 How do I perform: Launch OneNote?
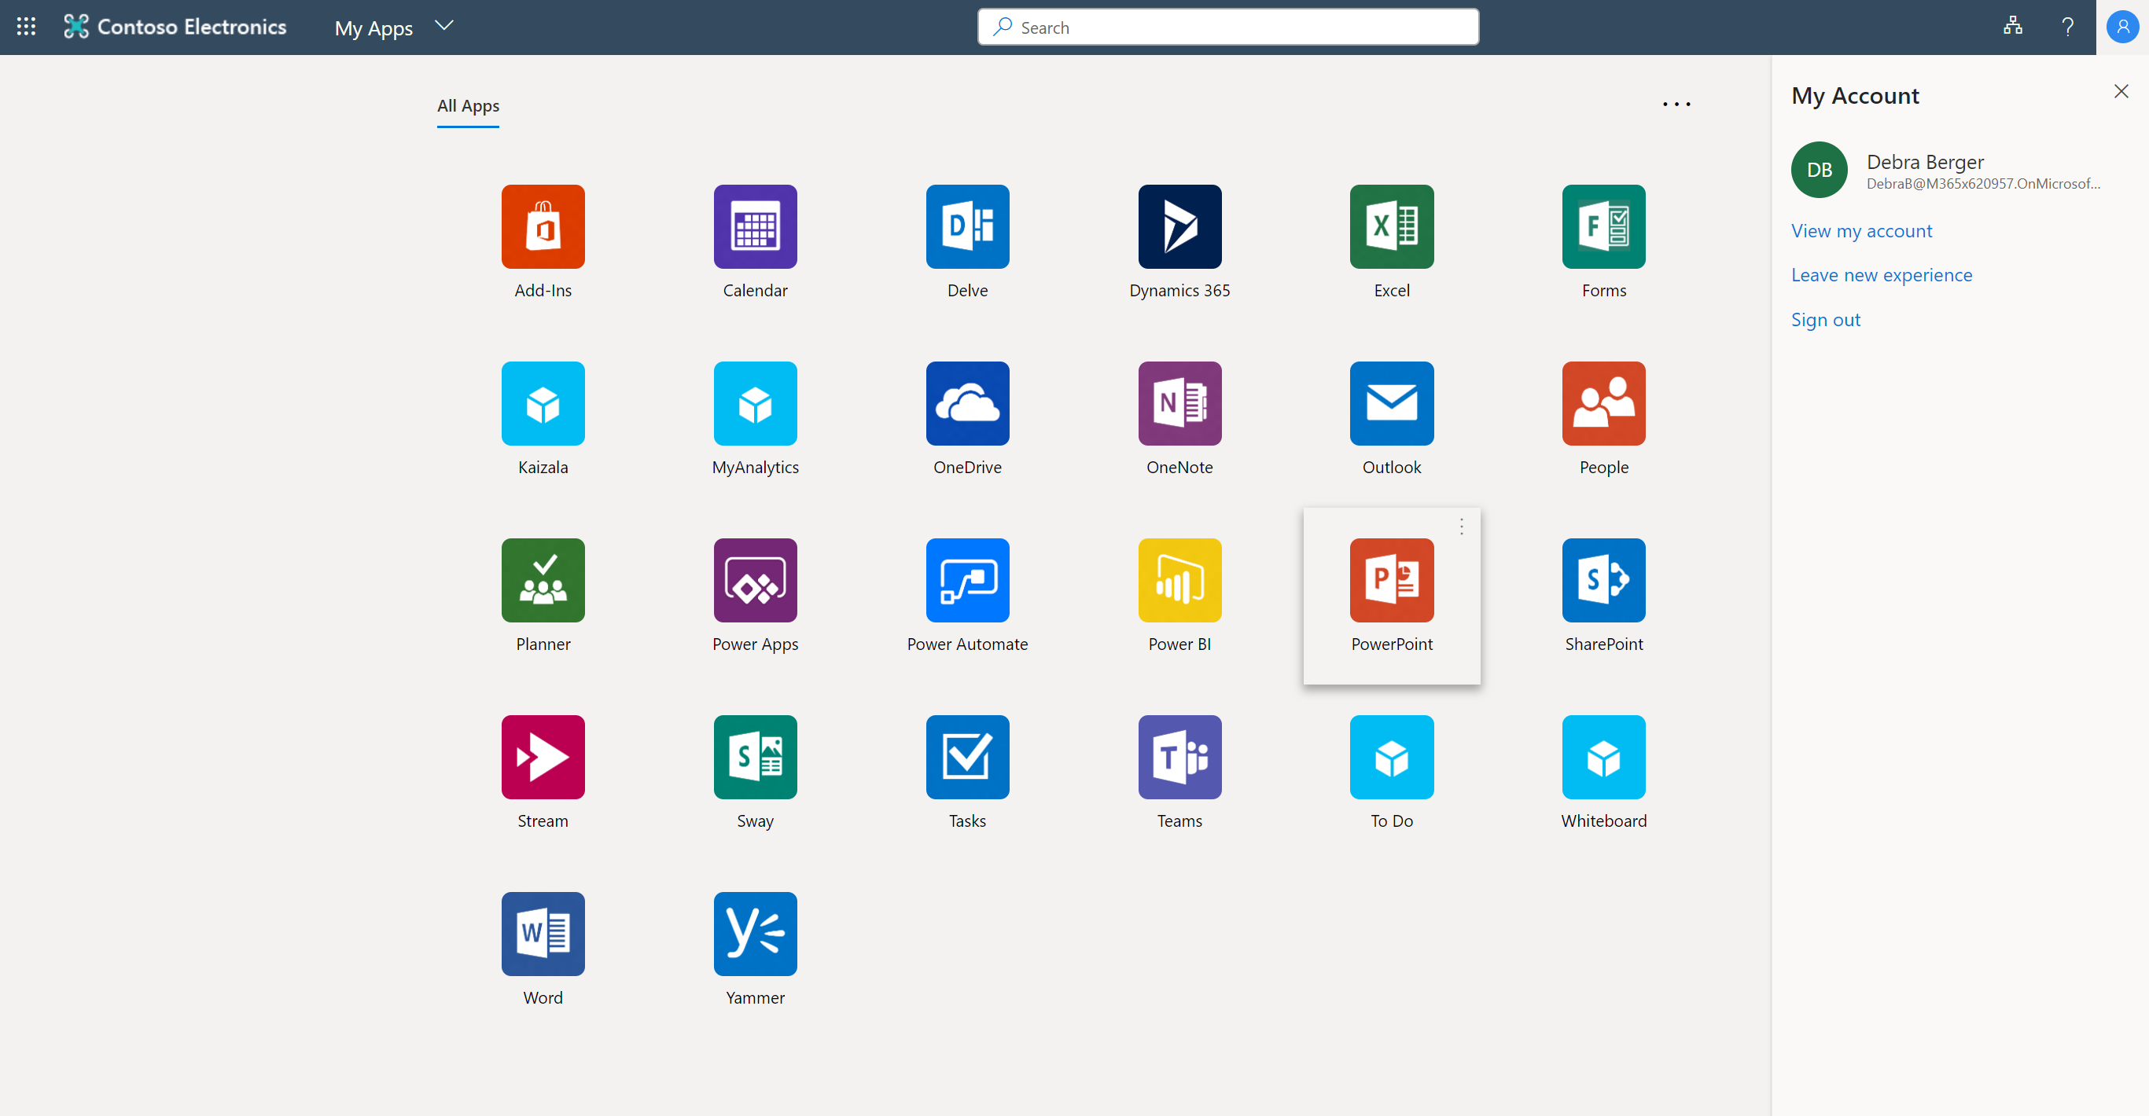pyautogui.click(x=1179, y=403)
